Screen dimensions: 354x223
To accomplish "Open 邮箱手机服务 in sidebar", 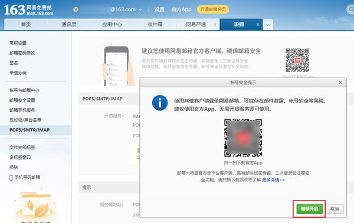I will pos(22,110).
